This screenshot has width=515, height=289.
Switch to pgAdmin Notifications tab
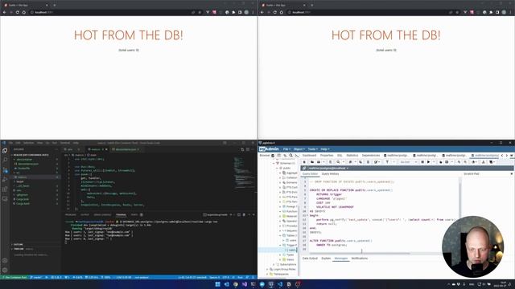360,258
